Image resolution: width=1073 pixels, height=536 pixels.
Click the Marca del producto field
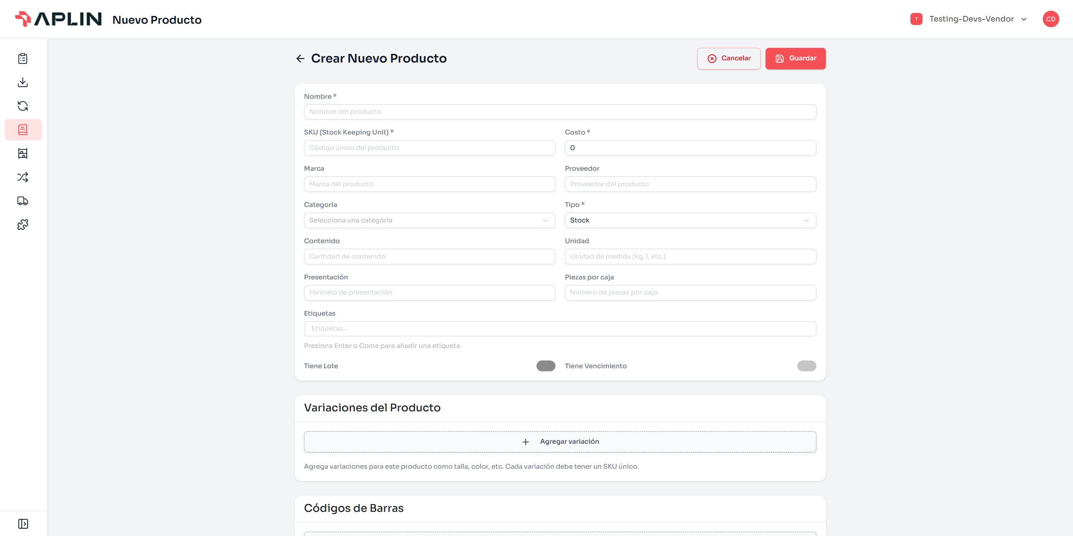coord(429,184)
